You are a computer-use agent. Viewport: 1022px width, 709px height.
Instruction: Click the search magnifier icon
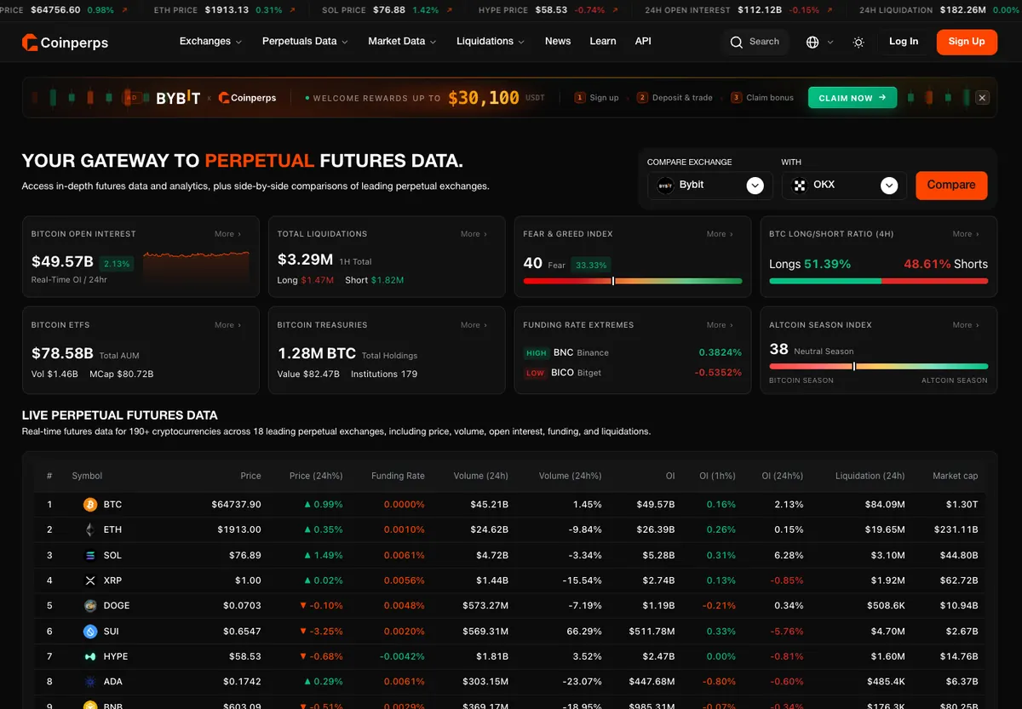pyautogui.click(x=737, y=42)
